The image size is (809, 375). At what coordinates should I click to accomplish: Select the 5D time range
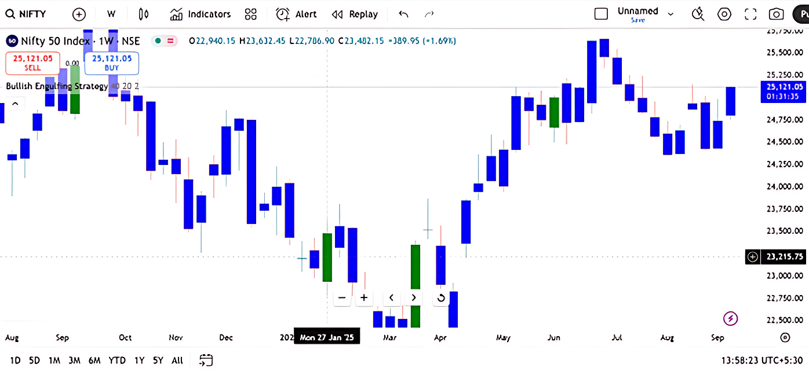pyautogui.click(x=34, y=361)
